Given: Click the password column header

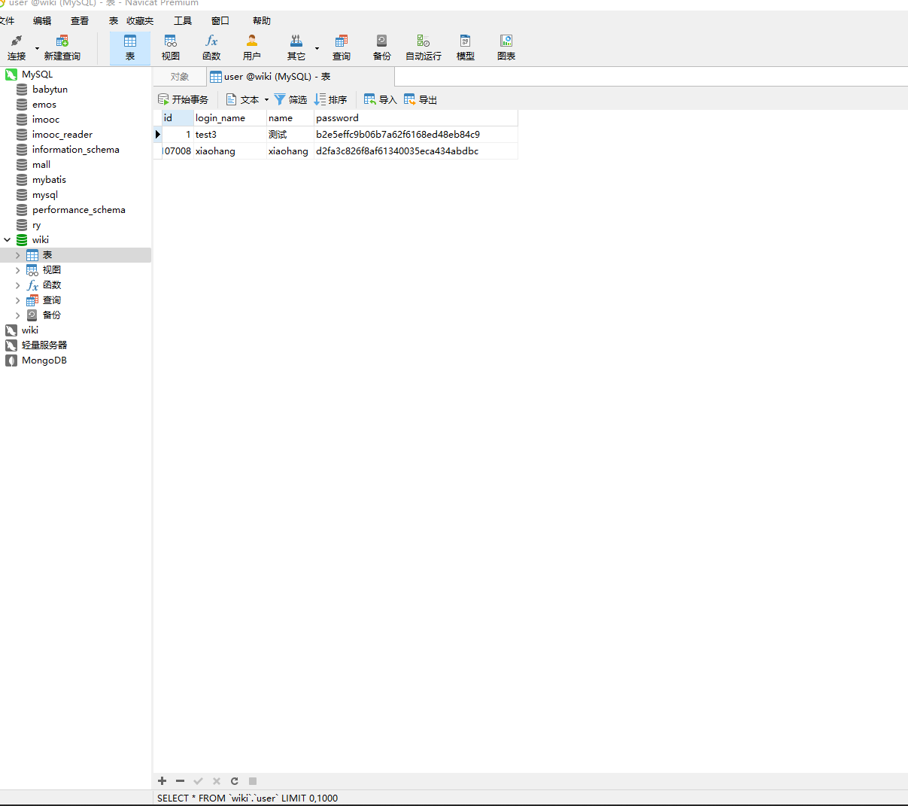Looking at the screenshot, I should 416,118.
